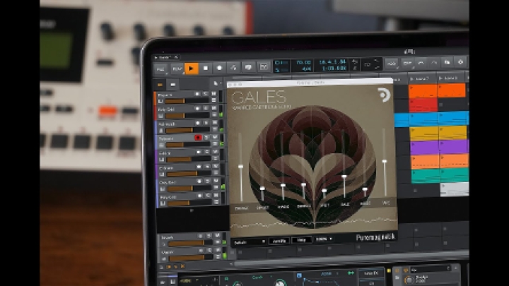Screen dimensions: 509x286
Task: Click the 1:01 time readout in transport
Action: tap(334, 68)
